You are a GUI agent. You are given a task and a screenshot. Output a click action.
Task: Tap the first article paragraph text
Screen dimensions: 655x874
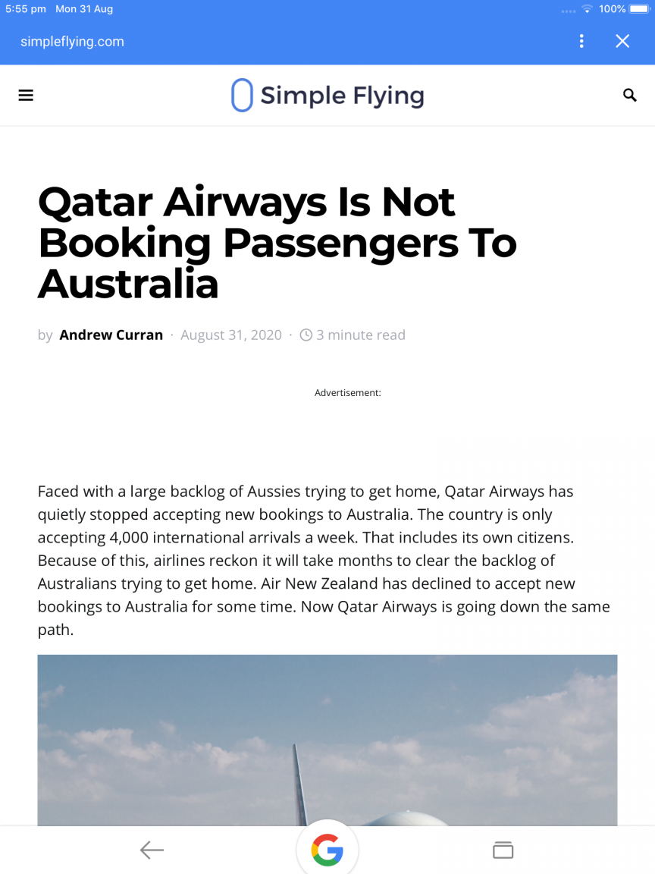pyautogui.click(x=324, y=560)
